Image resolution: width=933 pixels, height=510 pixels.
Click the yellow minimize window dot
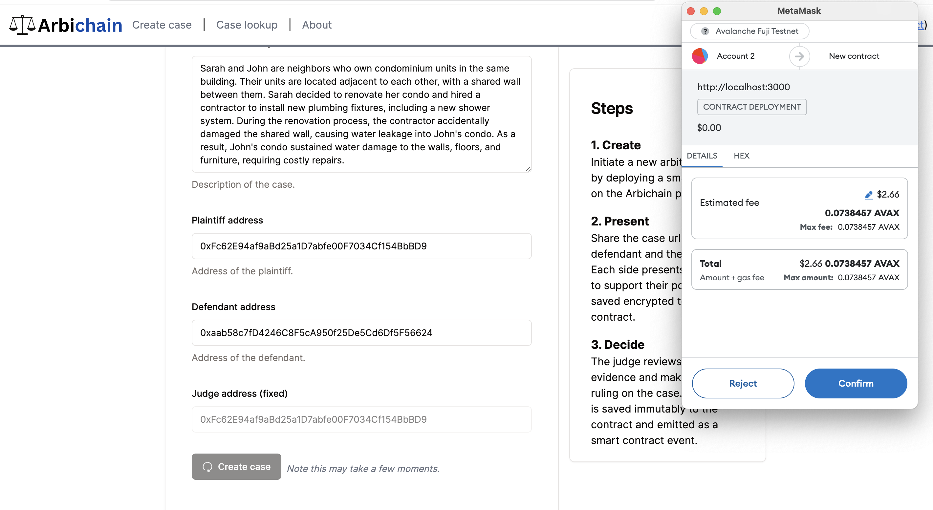click(x=704, y=11)
